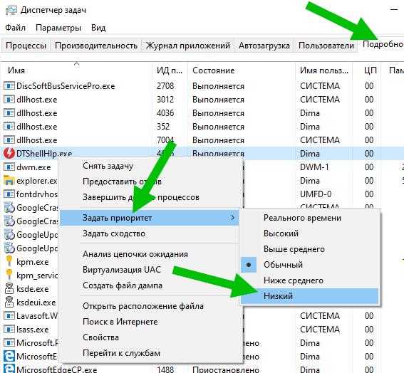The height and width of the screenshot is (373, 404).
Task: Open the Вид menu
Action: click(x=98, y=28)
